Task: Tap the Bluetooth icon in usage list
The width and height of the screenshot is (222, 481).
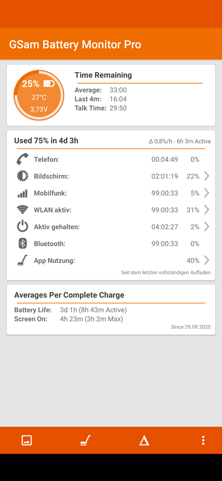Action: tap(22, 244)
